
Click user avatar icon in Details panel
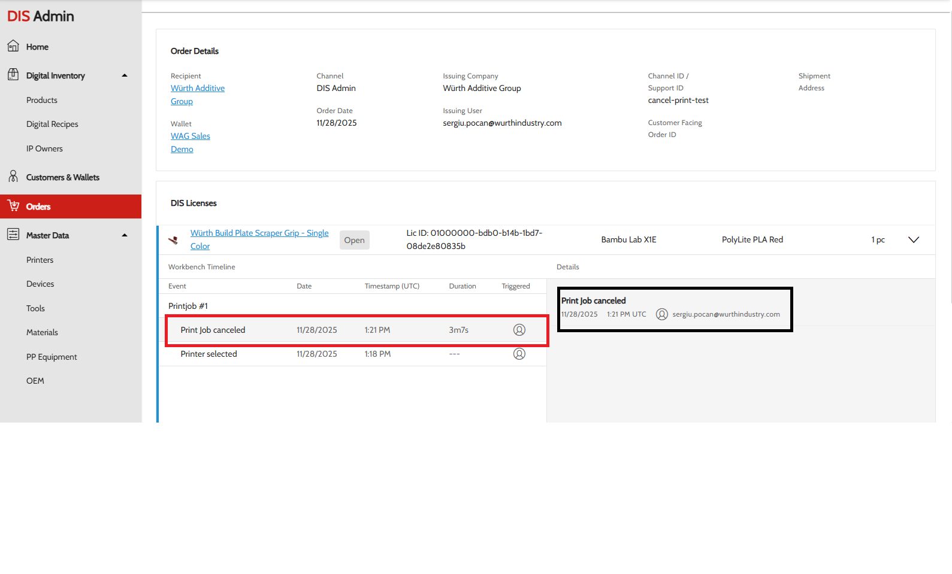click(x=661, y=314)
